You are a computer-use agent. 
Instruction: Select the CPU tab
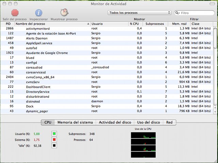click(48, 122)
